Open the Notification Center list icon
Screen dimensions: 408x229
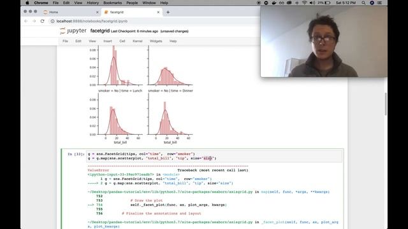(x=380, y=3)
